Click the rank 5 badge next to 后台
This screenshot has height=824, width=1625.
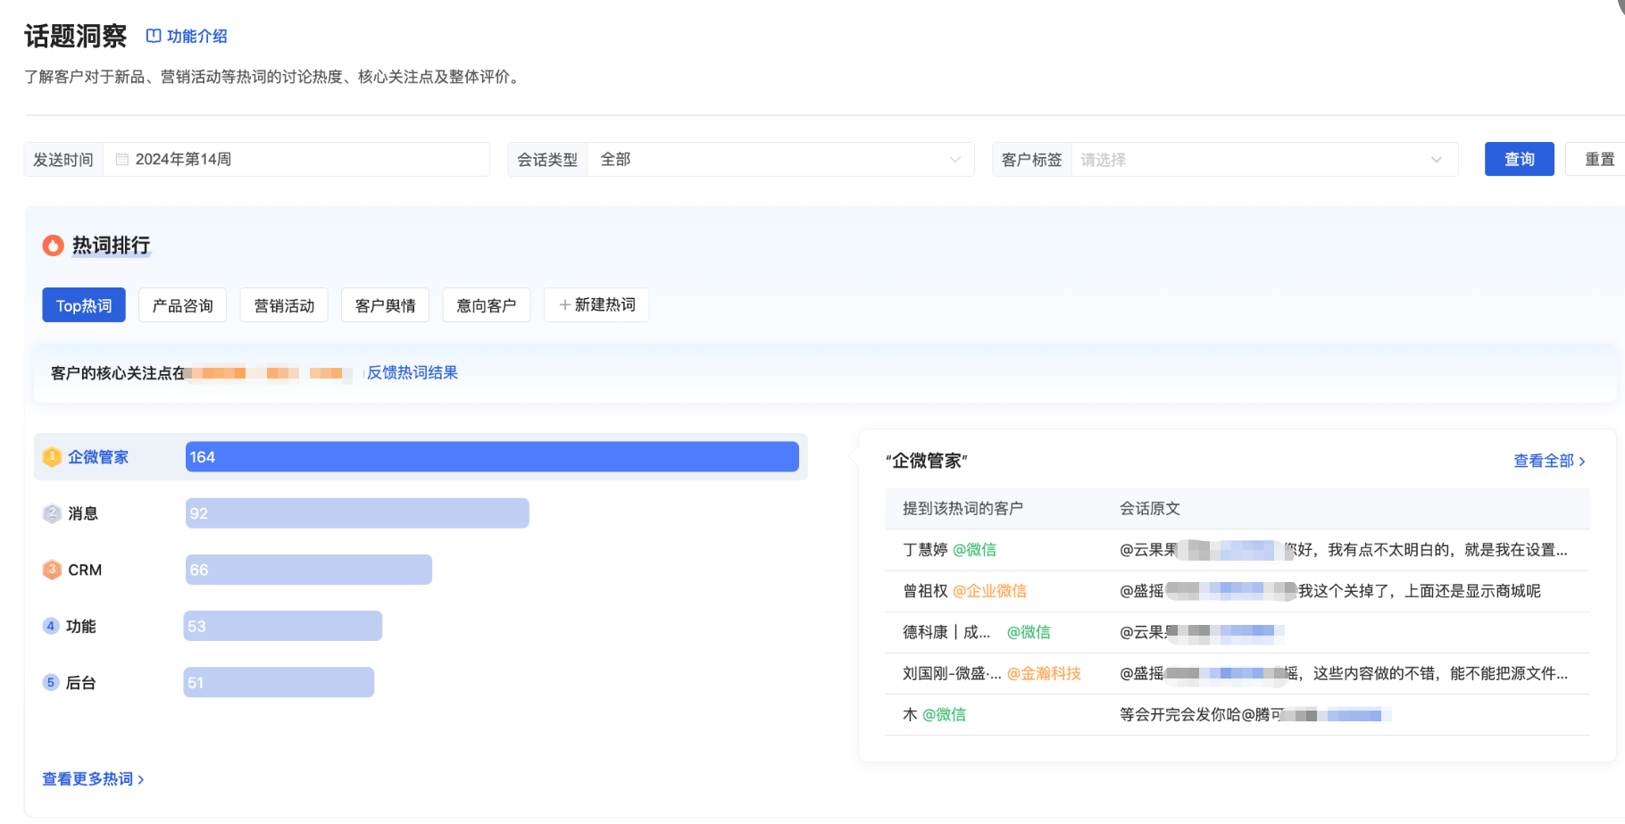pyautogui.click(x=51, y=682)
